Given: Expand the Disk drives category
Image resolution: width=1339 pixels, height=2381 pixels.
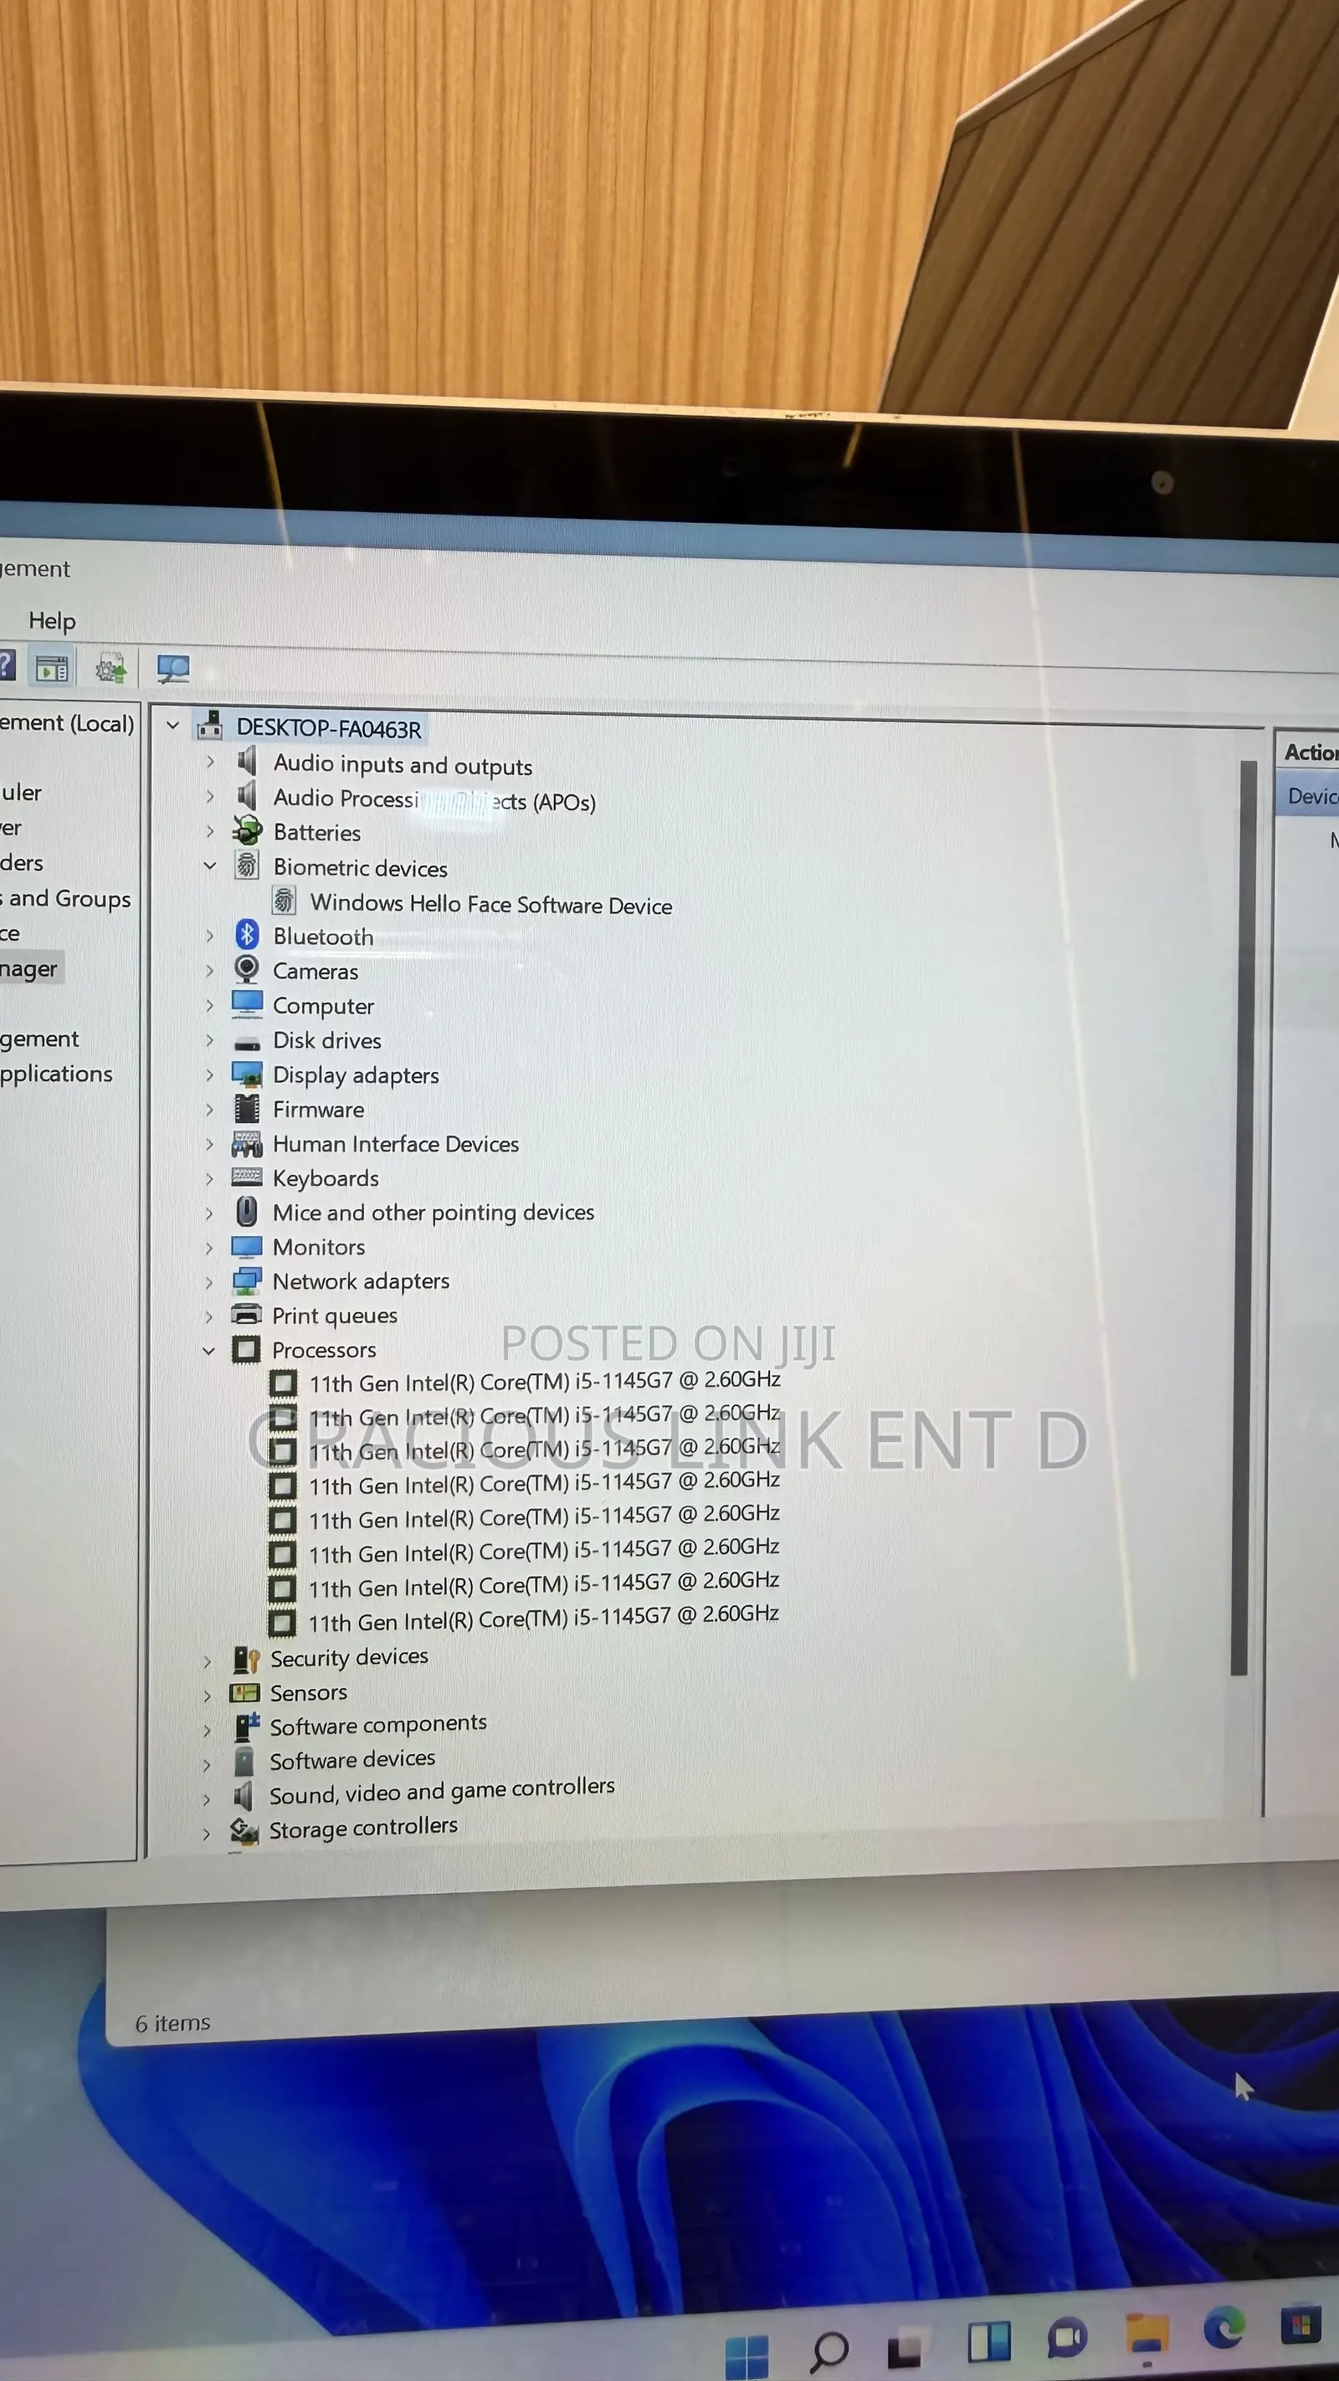Looking at the screenshot, I should click(210, 1041).
